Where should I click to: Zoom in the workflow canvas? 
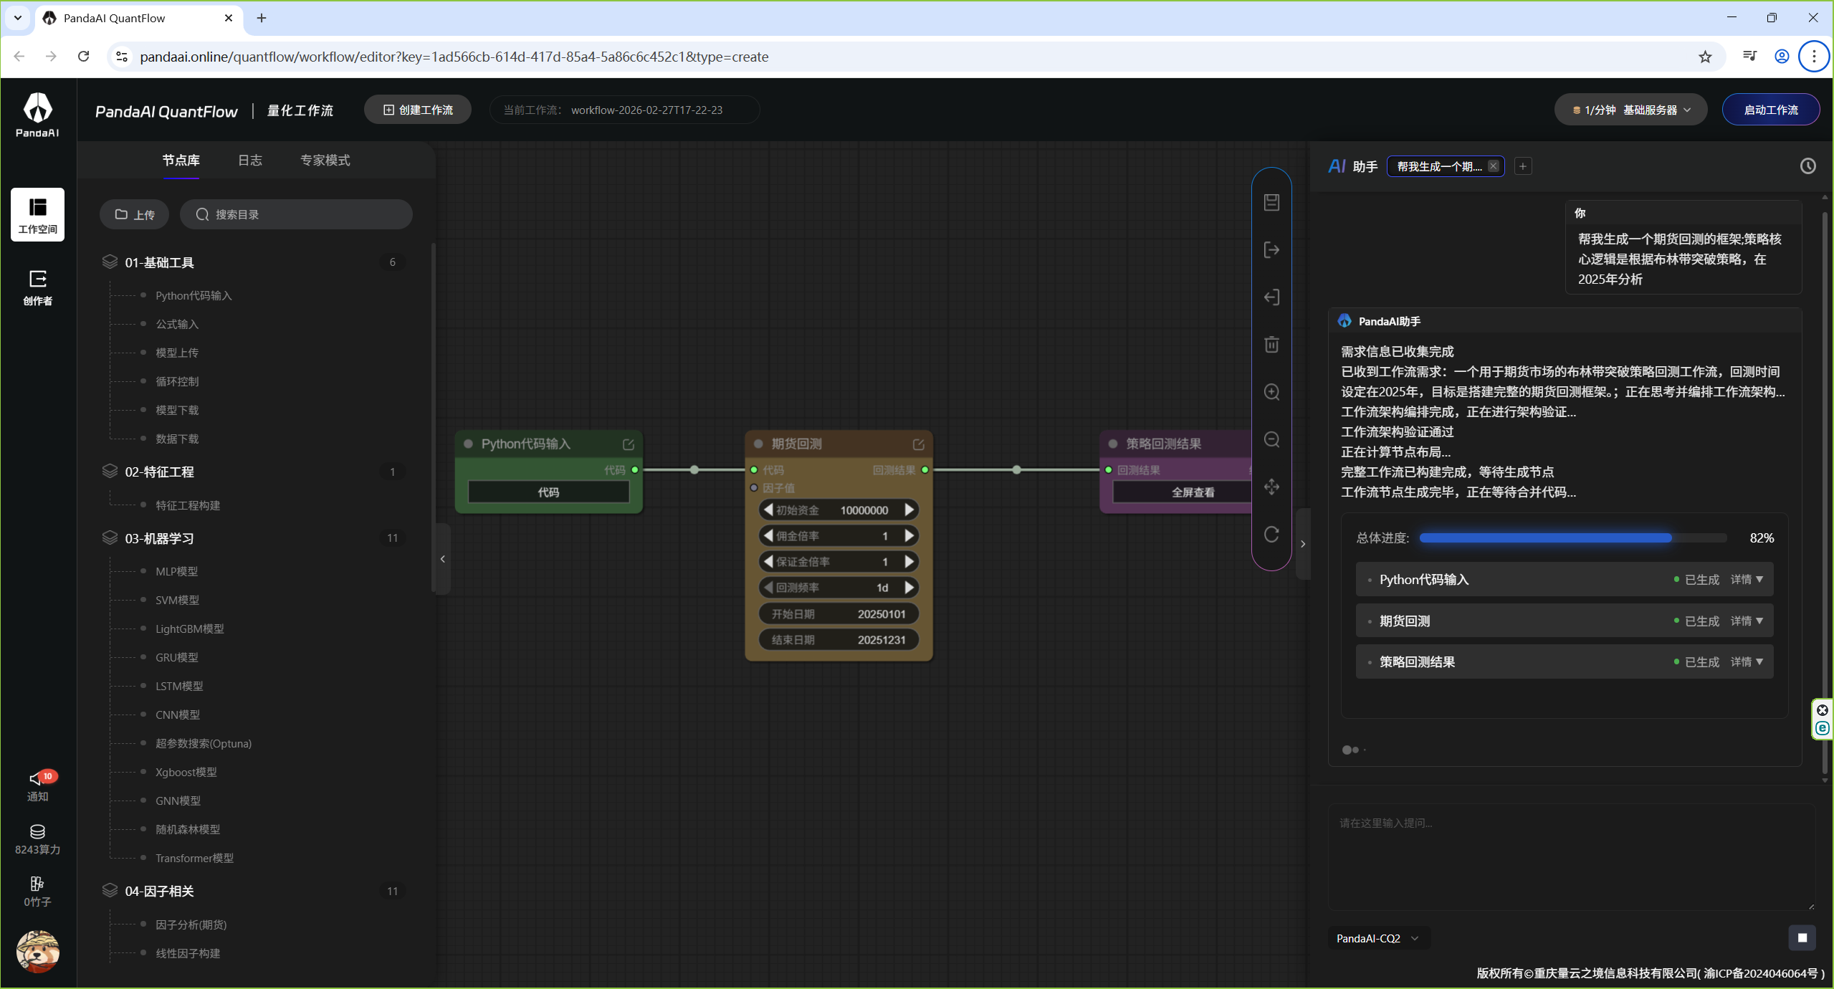click(x=1271, y=392)
